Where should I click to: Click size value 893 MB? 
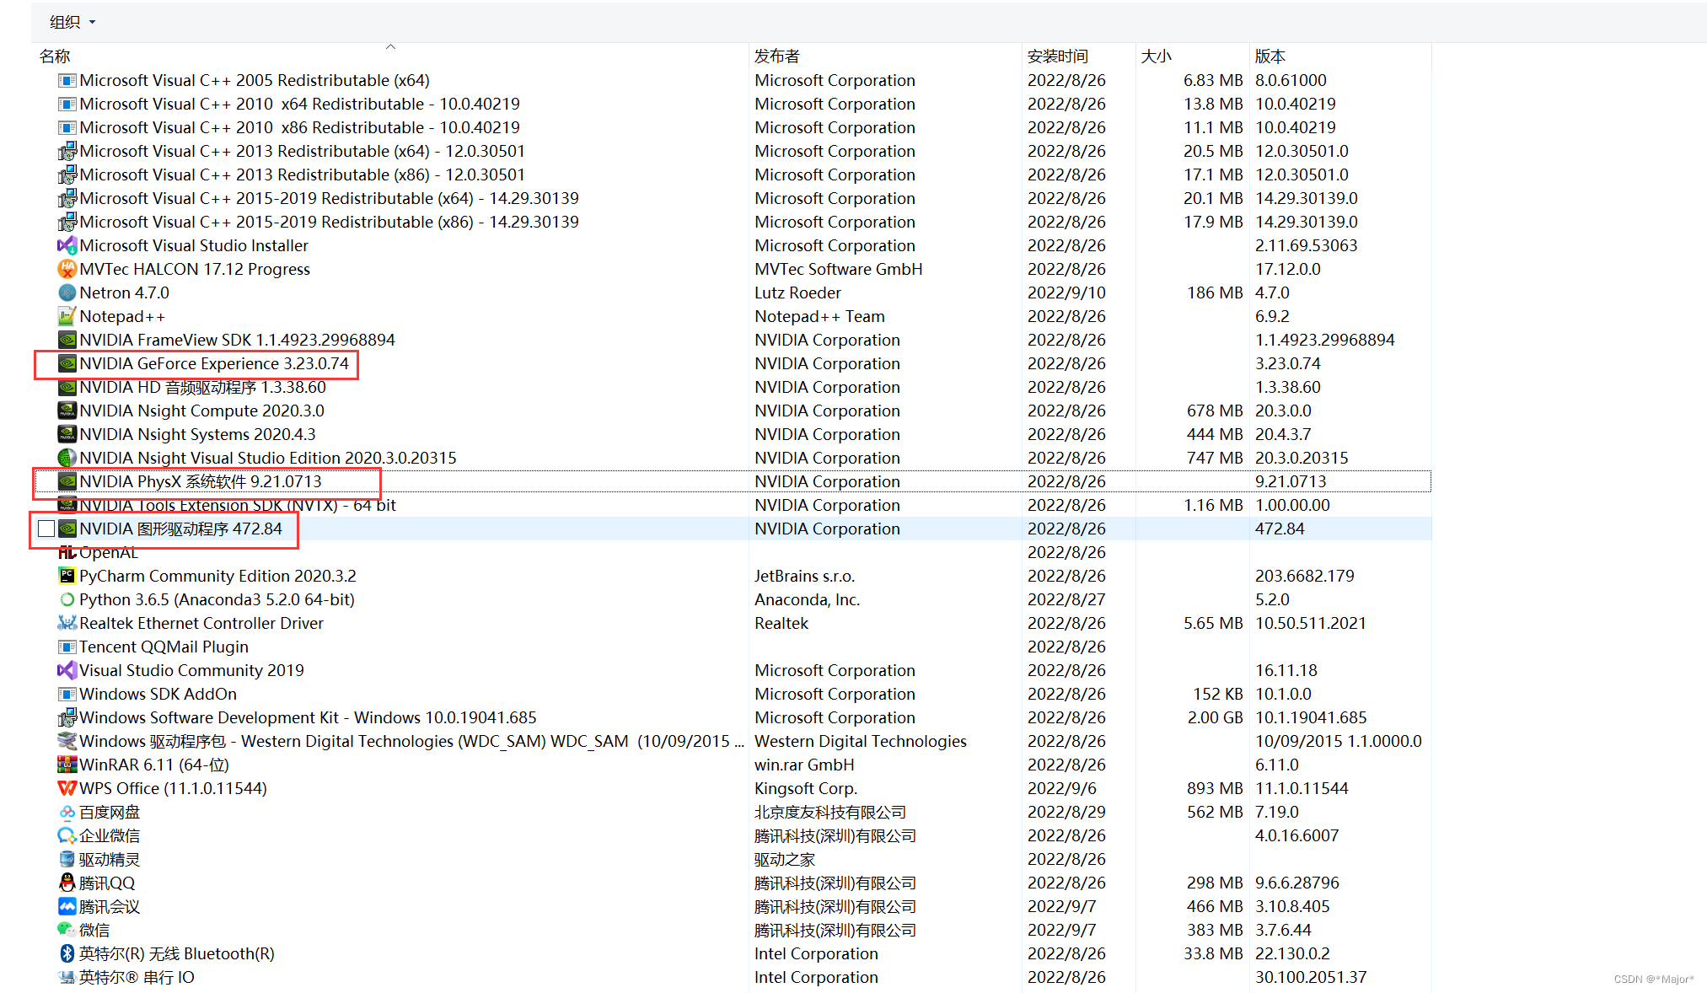coord(1215,788)
